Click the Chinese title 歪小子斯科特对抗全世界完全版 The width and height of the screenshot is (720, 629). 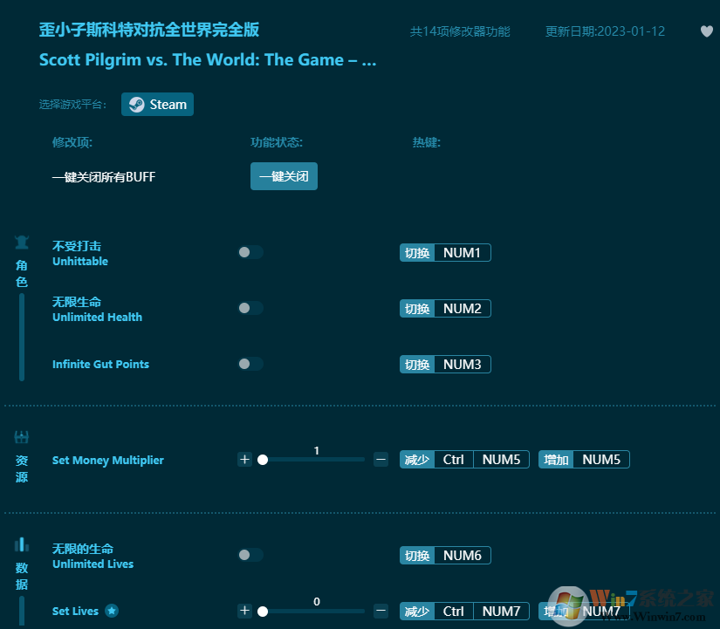tap(149, 30)
